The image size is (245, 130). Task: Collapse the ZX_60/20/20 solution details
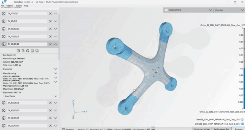point(55,44)
